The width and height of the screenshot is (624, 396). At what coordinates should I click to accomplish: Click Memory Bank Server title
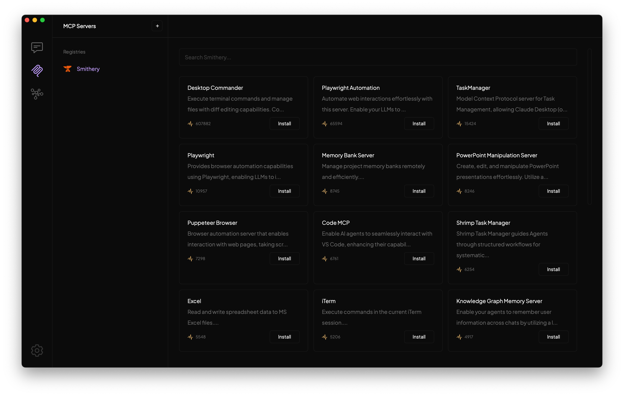point(348,155)
